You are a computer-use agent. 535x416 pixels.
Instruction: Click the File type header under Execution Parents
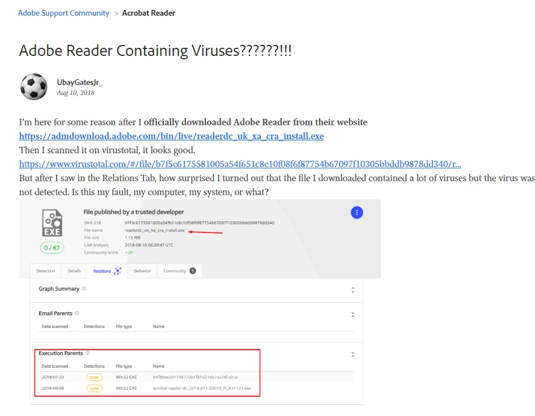pos(124,366)
